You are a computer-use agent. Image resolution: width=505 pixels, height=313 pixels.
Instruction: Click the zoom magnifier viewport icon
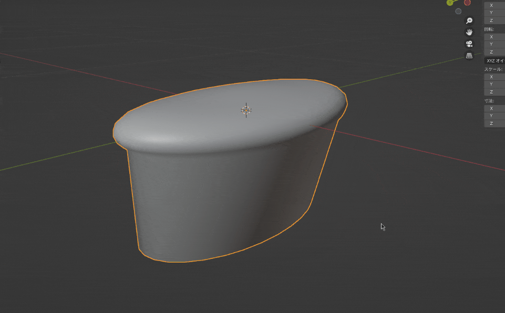coord(469,20)
